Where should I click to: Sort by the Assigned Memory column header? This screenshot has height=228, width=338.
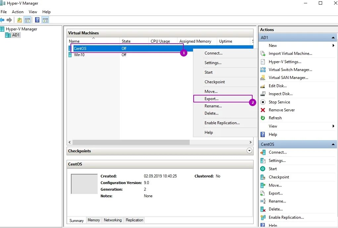tap(197, 41)
